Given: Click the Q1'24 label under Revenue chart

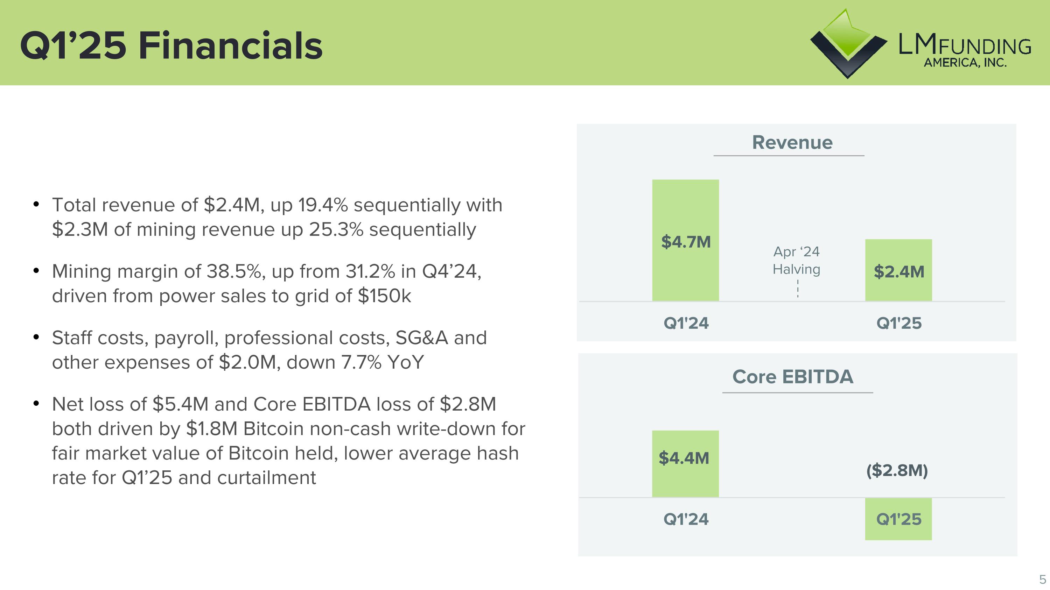Looking at the screenshot, I should [686, 323].
